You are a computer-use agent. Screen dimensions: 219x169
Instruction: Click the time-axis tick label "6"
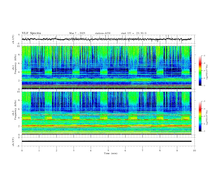tap(125, 150)
